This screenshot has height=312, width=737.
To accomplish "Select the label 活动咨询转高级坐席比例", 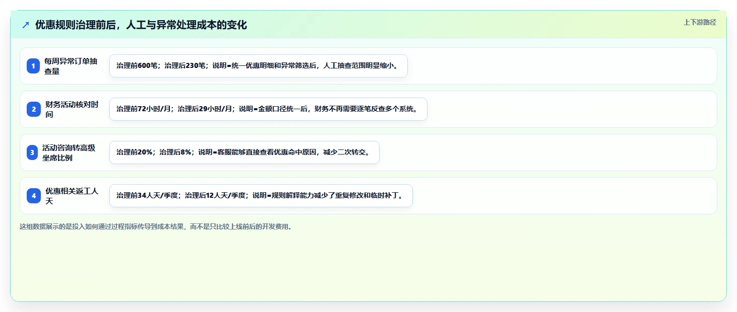I will [x=69, y=152].
